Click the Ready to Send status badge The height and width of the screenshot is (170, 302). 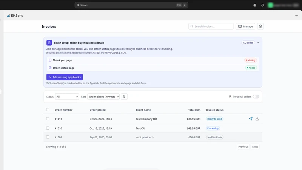[x=214, y=119]
